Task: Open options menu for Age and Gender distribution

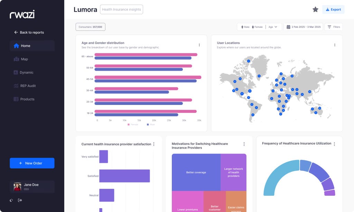Action: coord(199,45)
